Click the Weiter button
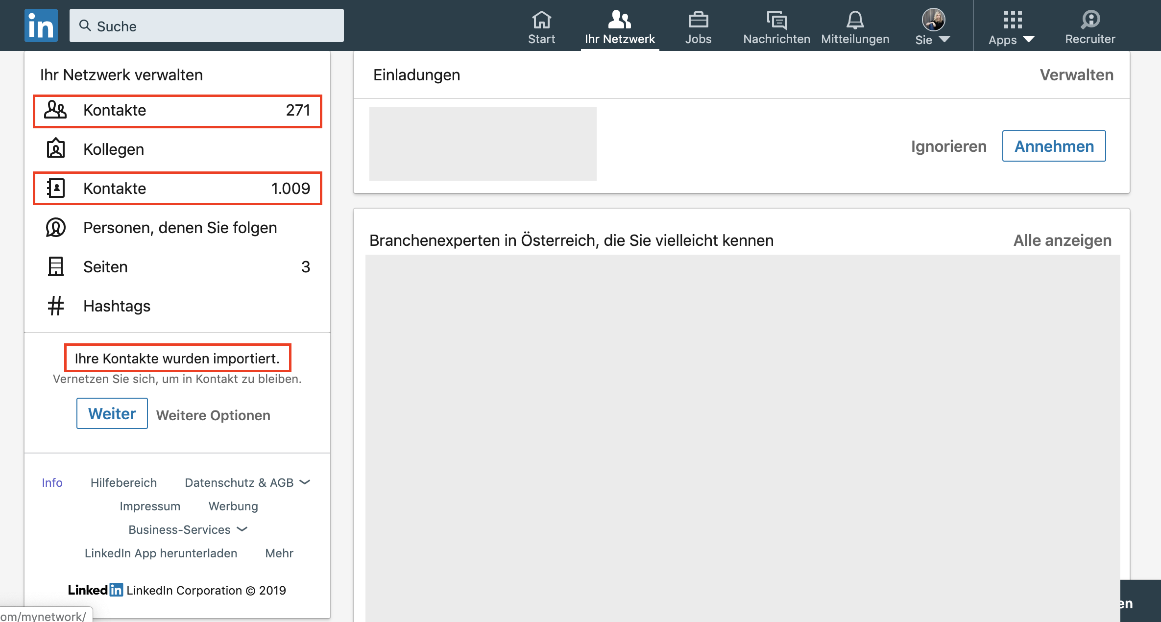This screenshot has width=1161, height=622. (x=112, y=414)
